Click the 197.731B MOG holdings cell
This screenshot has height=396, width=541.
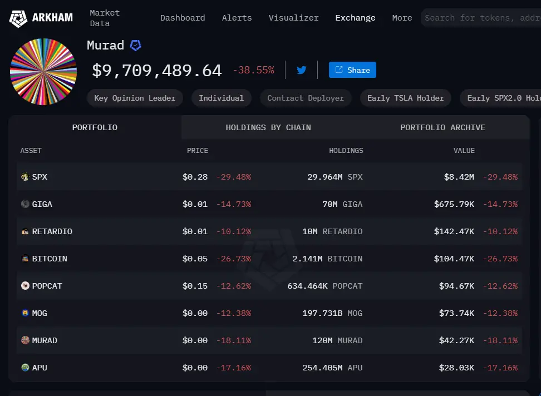click(x=332, y=313)
